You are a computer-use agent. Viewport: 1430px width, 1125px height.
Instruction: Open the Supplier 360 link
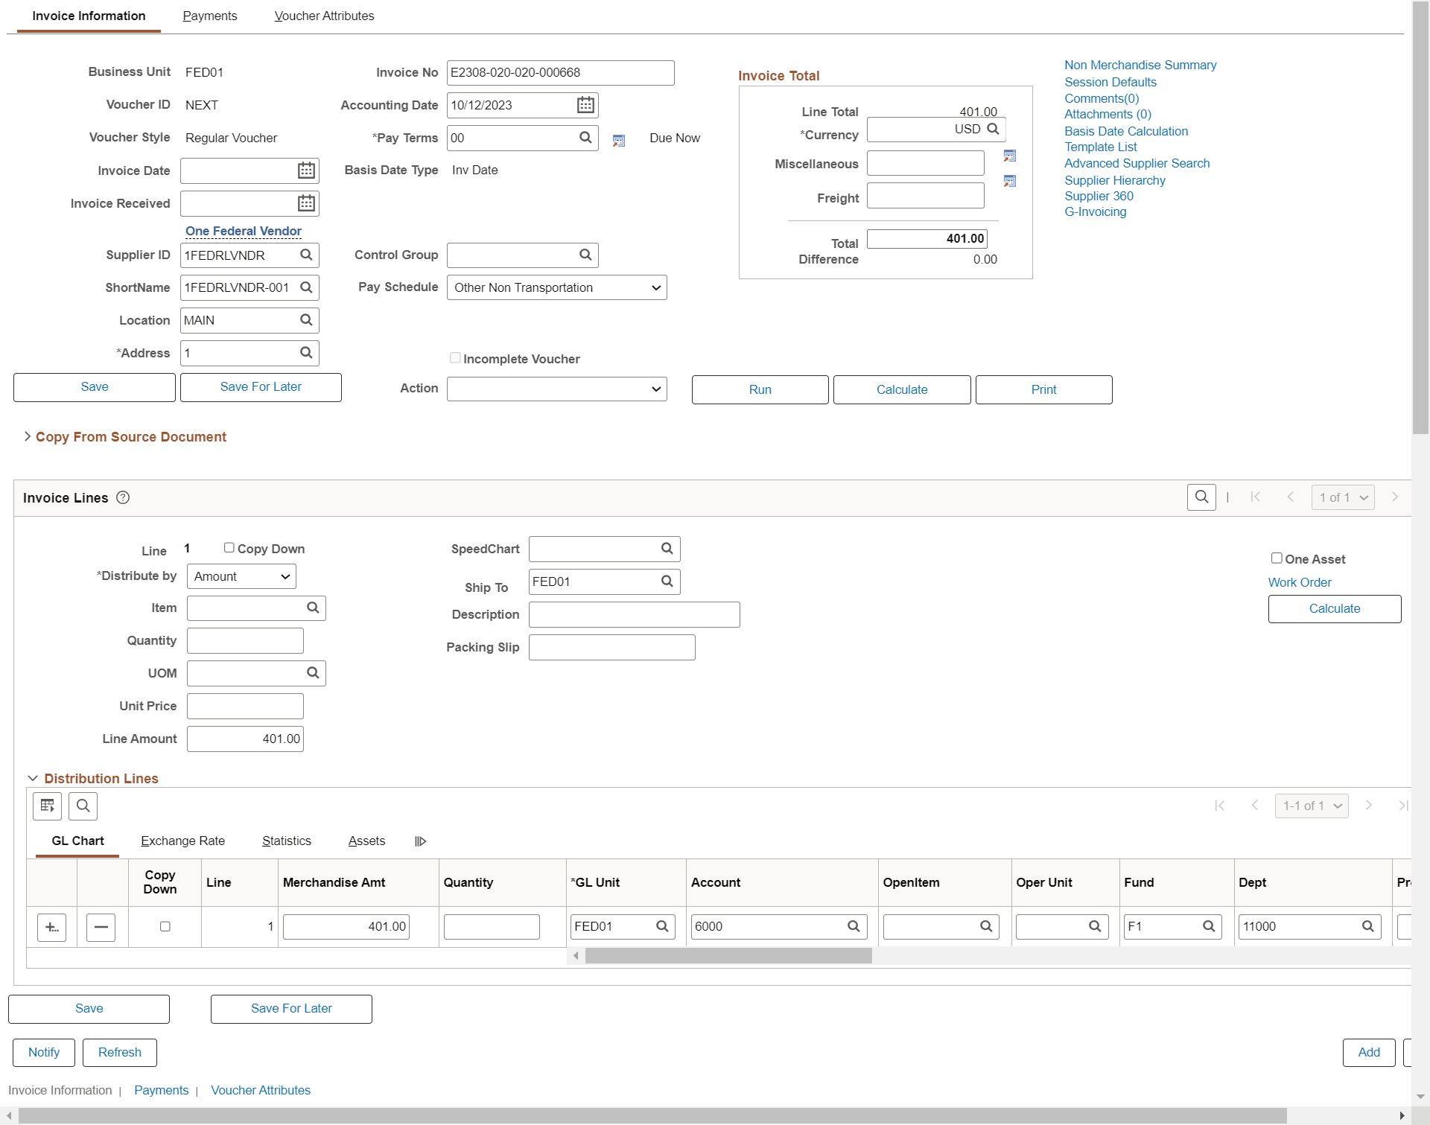1099,196
